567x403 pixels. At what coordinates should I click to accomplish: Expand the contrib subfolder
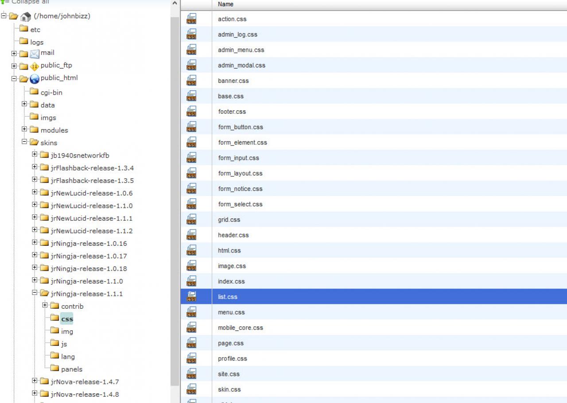(45, 305)
